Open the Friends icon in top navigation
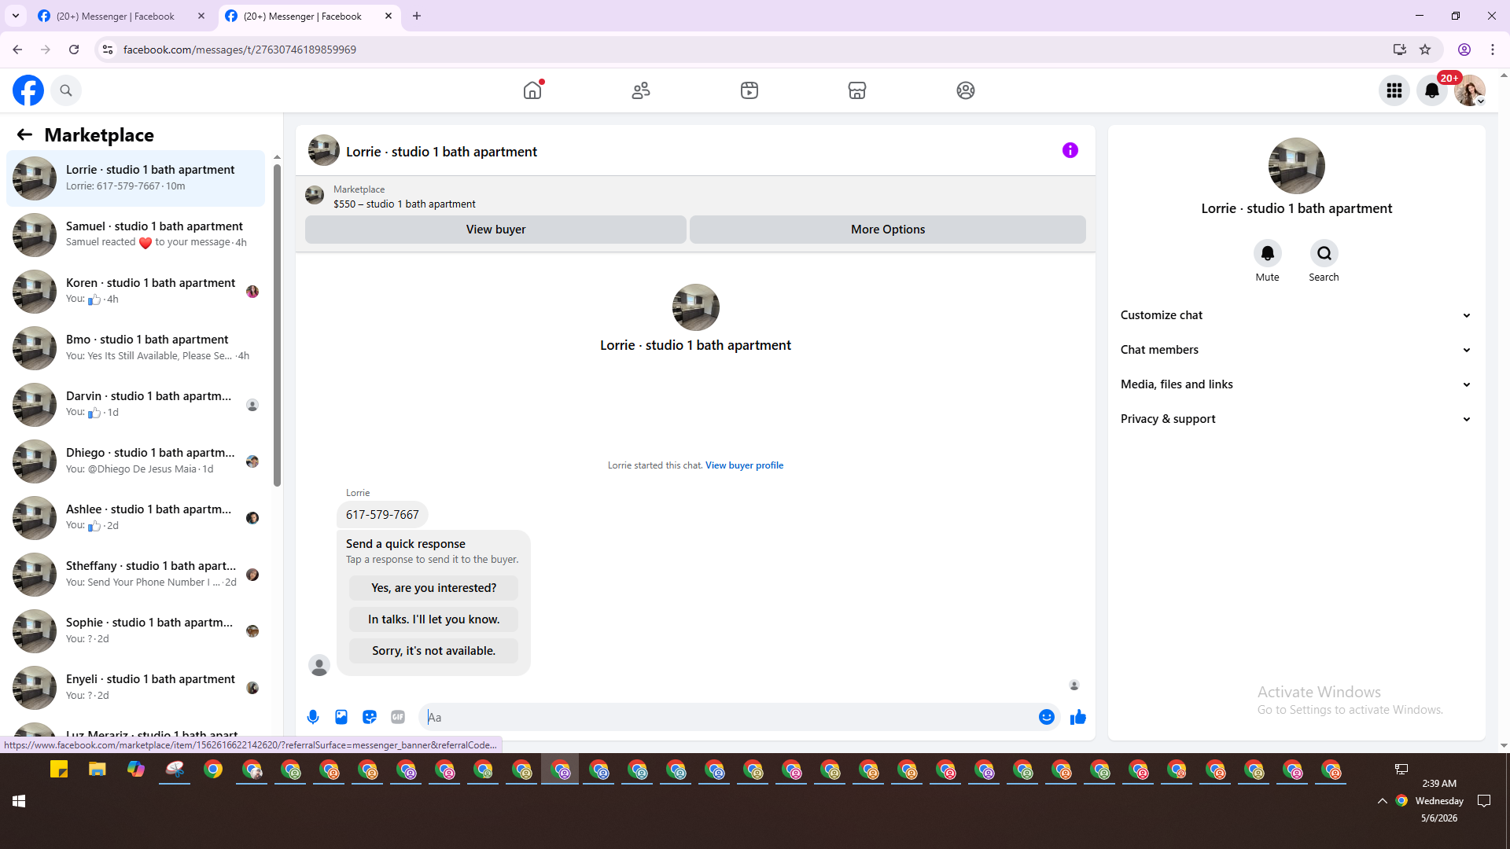Image resolution: width=1510 pixels, height=849 pixels. (x=641, y=90)
